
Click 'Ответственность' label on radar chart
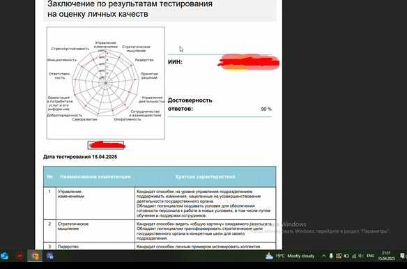pyautogui.click(x=60, y=76)
